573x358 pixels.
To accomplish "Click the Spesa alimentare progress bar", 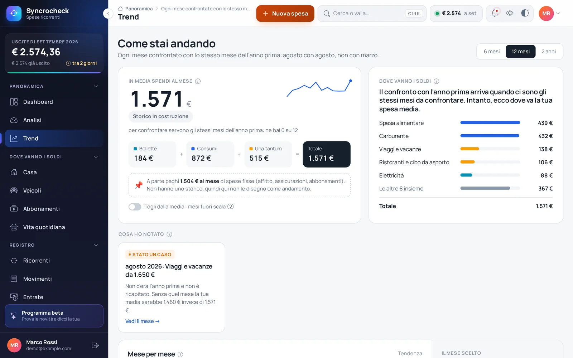I will click(490, 123).
